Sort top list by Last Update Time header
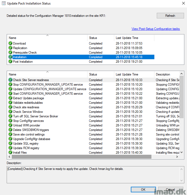The width and height of the screenshot is (187, 195). [x=134, y=38]
